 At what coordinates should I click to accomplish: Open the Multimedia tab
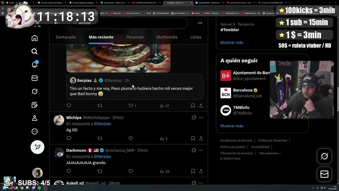point(167,37)
